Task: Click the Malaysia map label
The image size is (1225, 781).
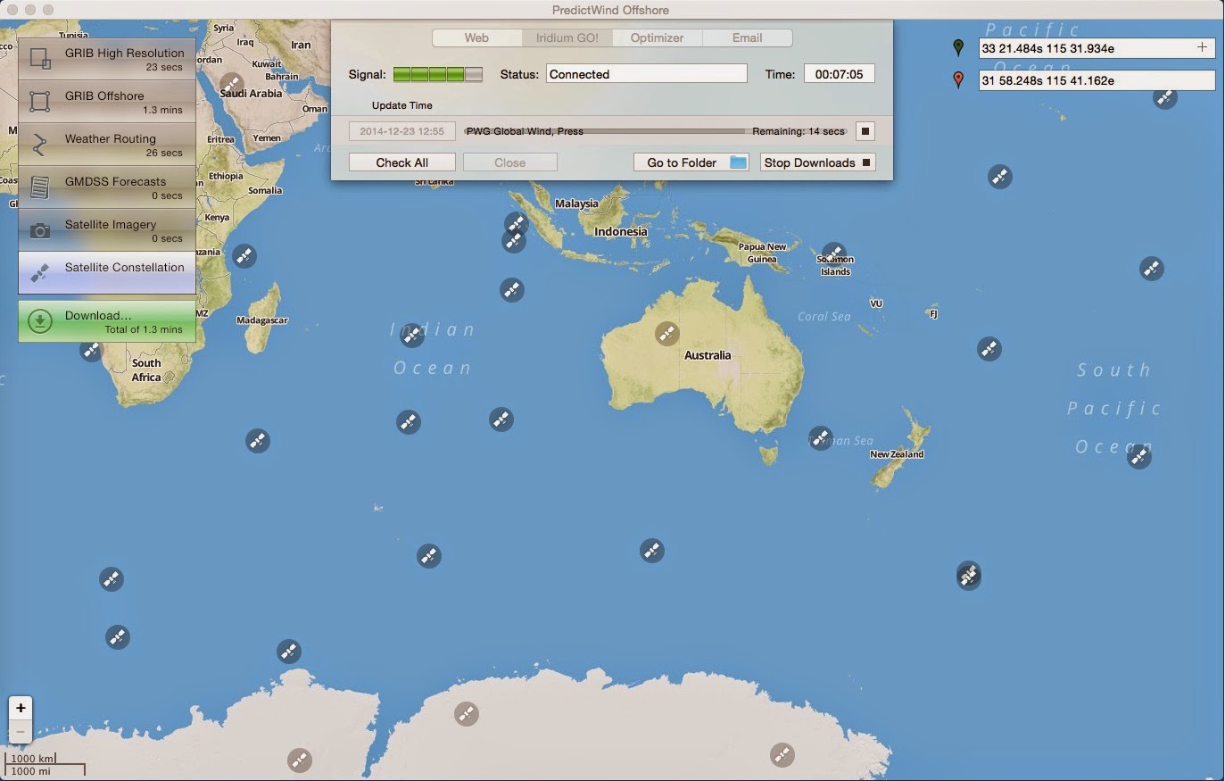Action: coord(576,204)
